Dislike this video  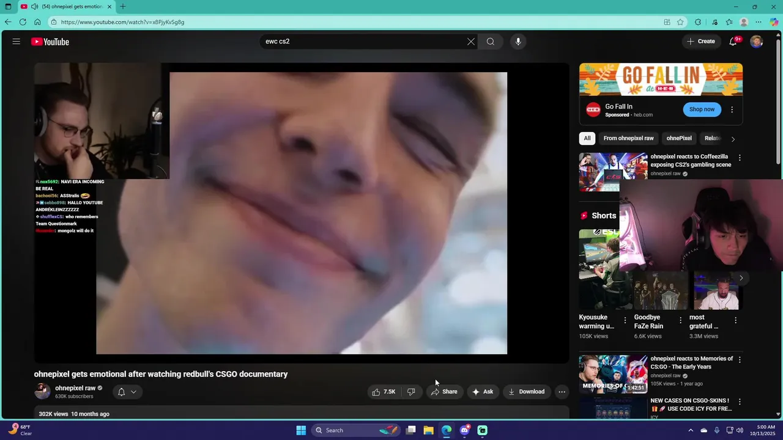point(411,392)
